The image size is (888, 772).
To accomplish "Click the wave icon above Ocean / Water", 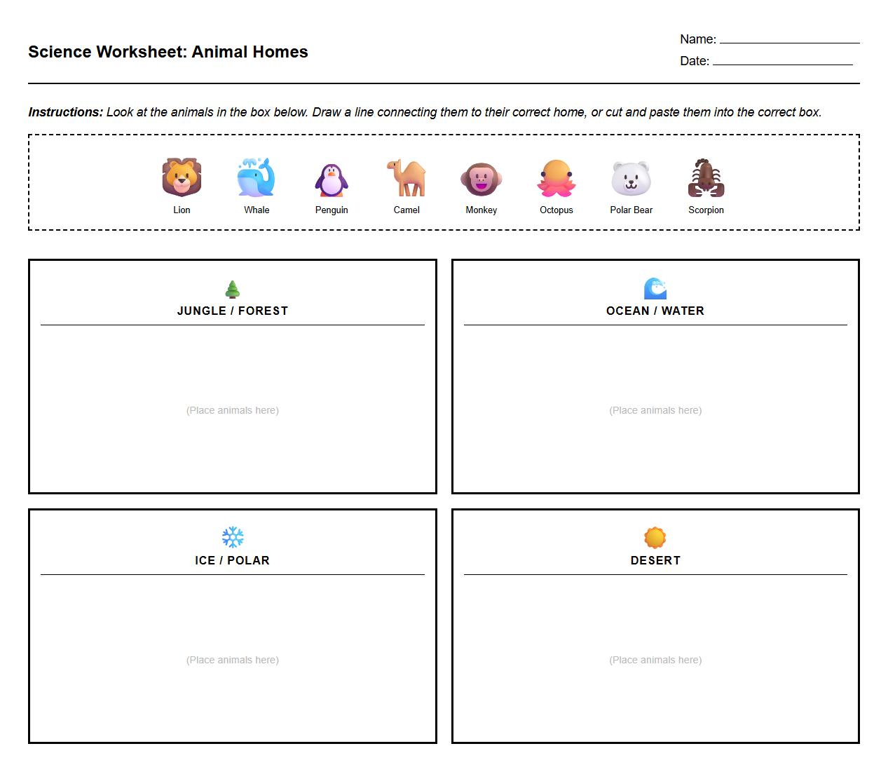I will [x=655, y=287].
